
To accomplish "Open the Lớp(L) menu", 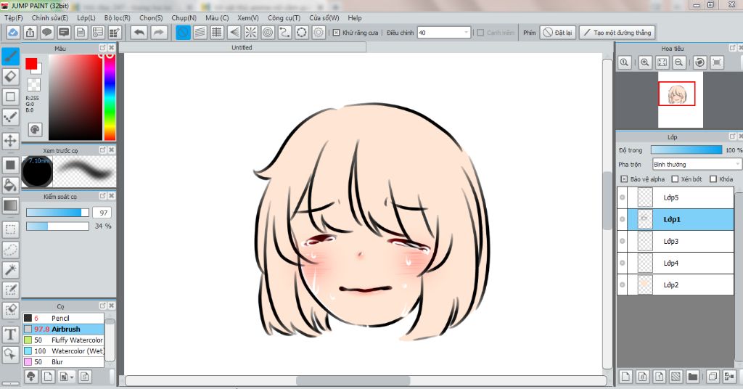I will (86, 18).
